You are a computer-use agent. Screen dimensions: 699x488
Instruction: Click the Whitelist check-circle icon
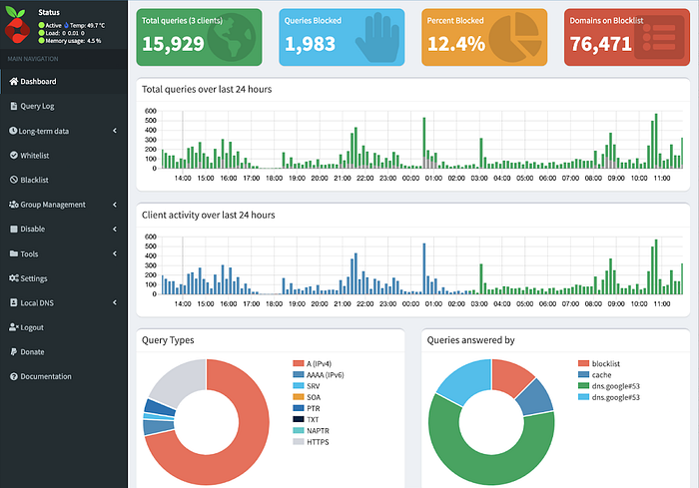(x=14, y=155)
